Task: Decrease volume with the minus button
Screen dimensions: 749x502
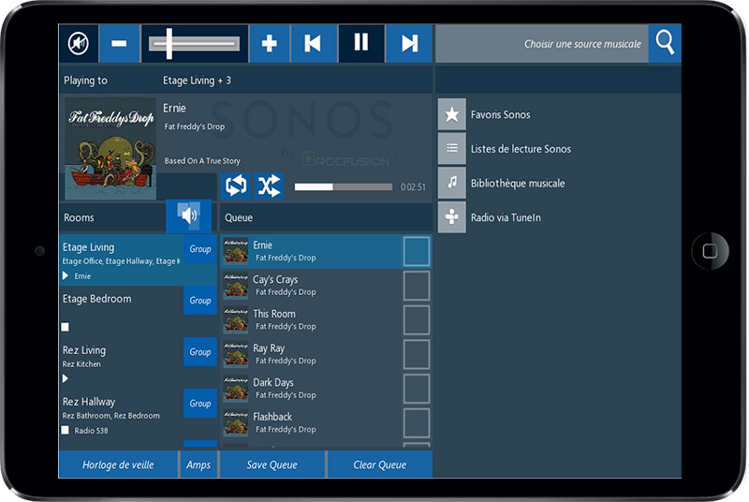Action: pos(119,43)
